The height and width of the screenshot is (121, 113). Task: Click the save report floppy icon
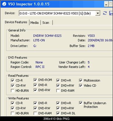[111, 13]
